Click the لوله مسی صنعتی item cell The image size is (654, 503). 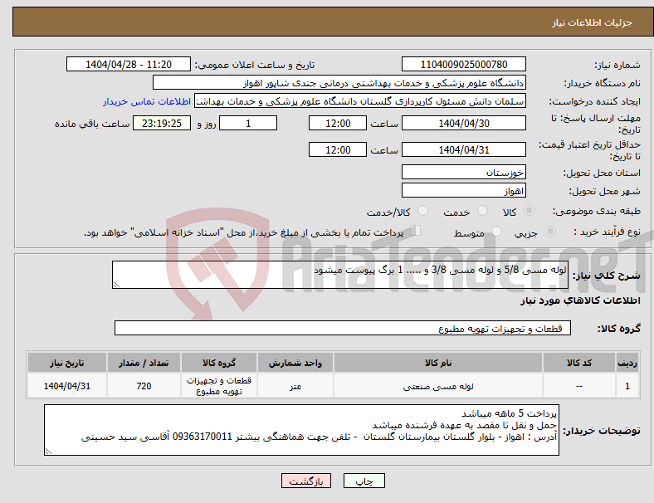point(438,386)
